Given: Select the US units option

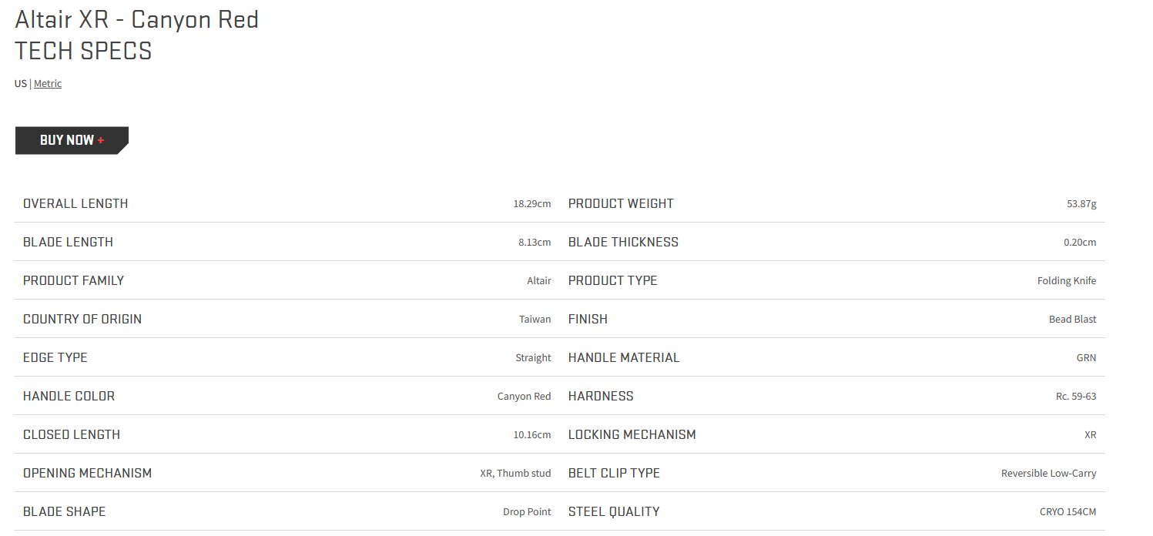Looking at the screenshot, I should coord(21,83).
